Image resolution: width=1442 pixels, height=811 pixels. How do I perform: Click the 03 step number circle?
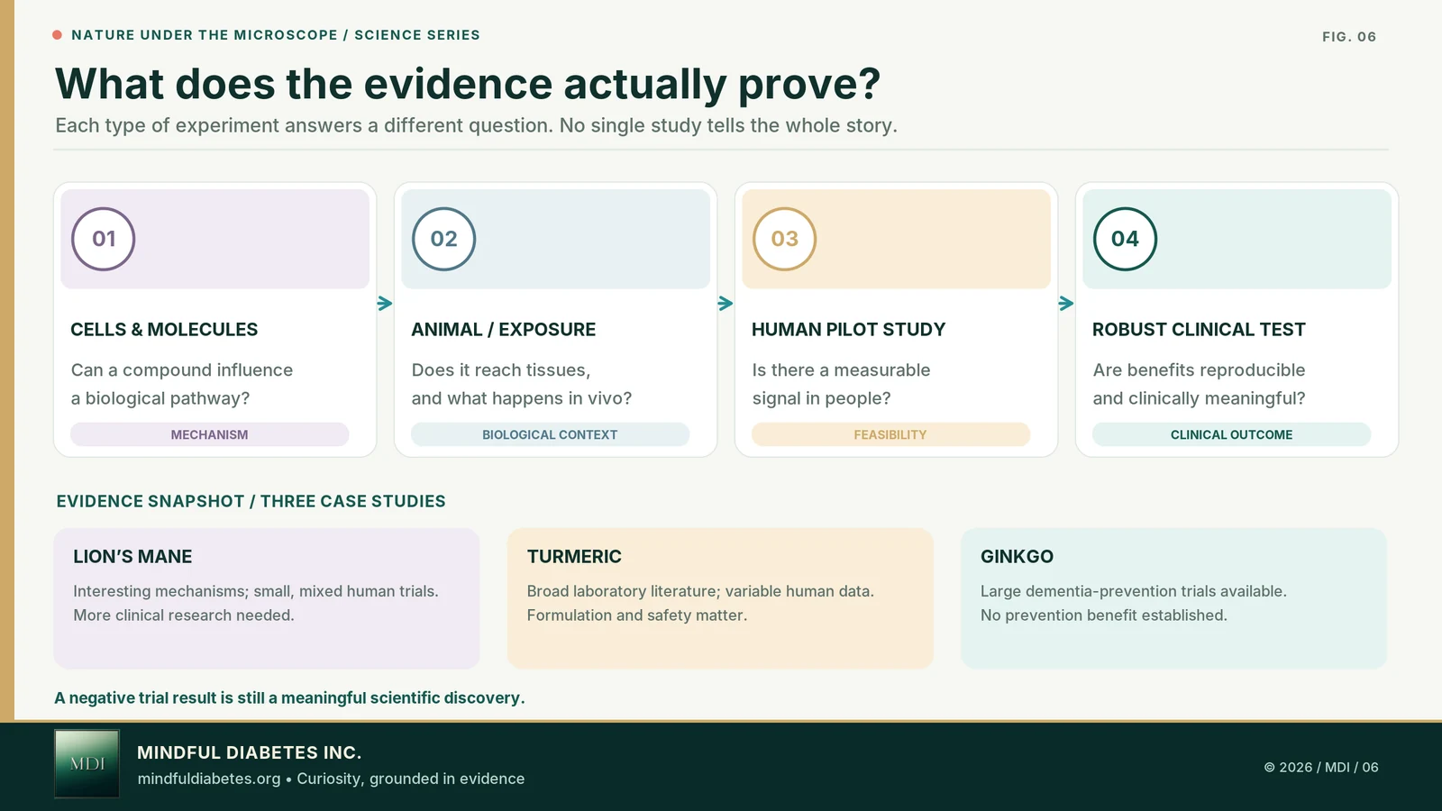[785, 239]
